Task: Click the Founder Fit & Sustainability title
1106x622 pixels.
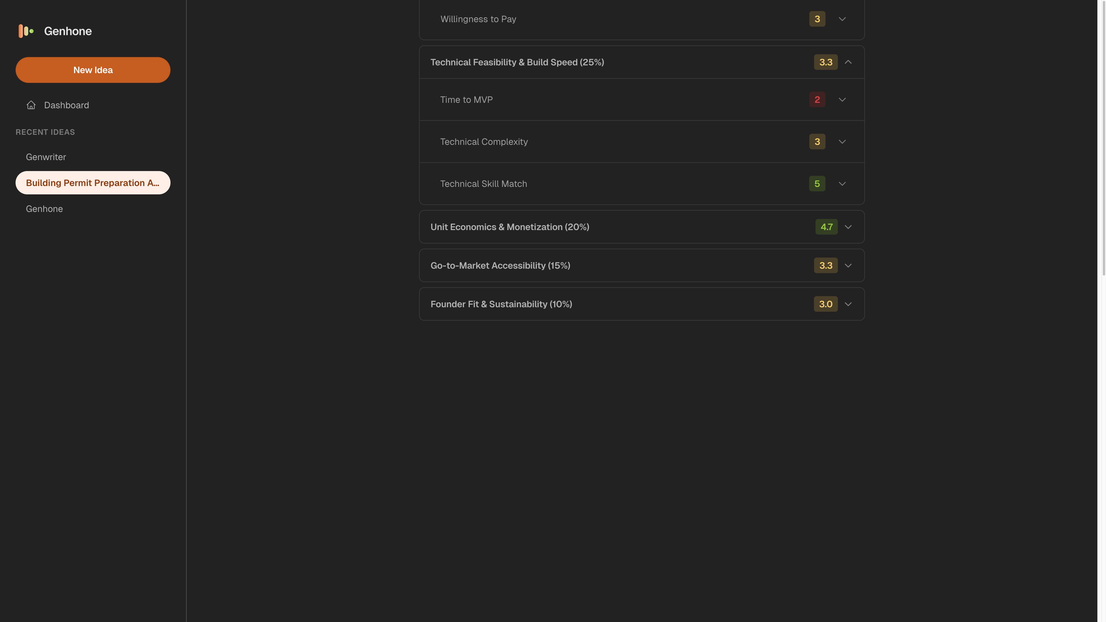Action: pos(501,304)
